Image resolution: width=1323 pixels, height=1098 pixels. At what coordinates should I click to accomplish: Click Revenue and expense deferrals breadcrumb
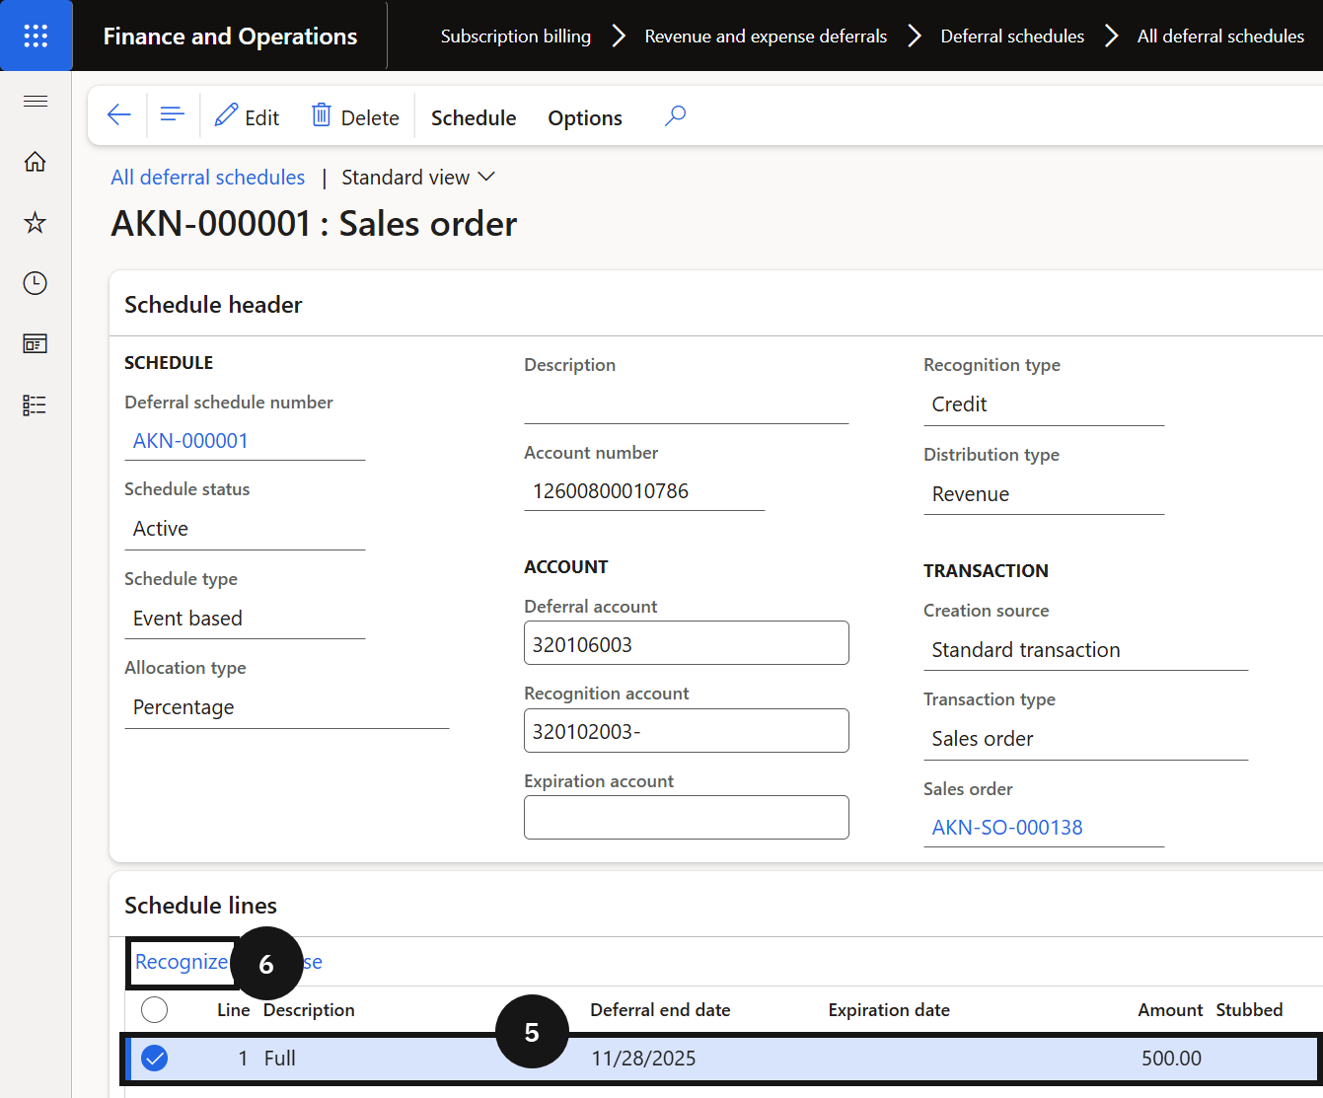[766, 37]
